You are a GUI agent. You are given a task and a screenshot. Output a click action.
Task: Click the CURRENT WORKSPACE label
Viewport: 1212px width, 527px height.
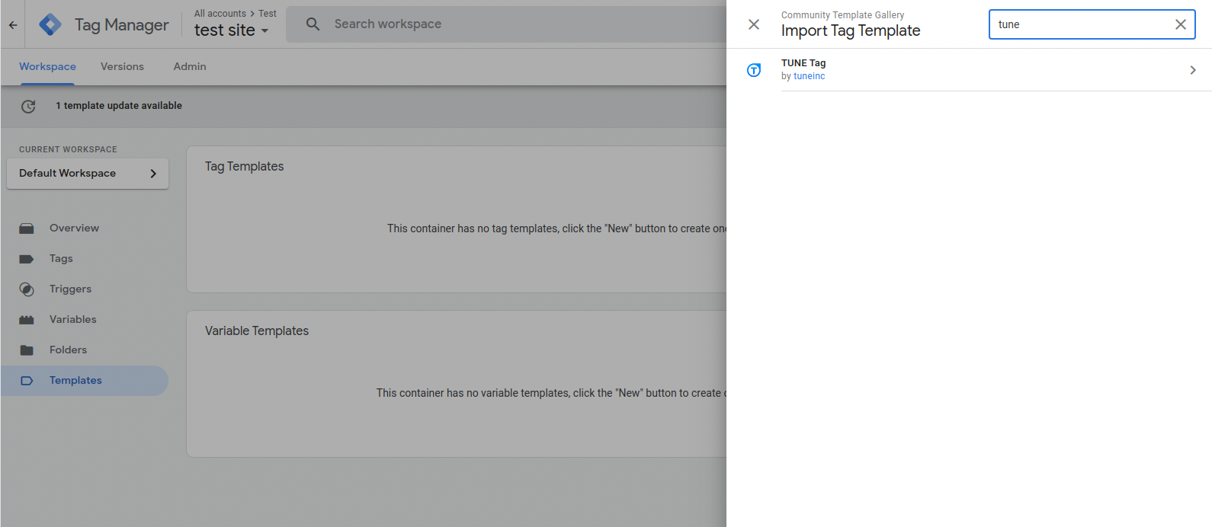point(68,150)
